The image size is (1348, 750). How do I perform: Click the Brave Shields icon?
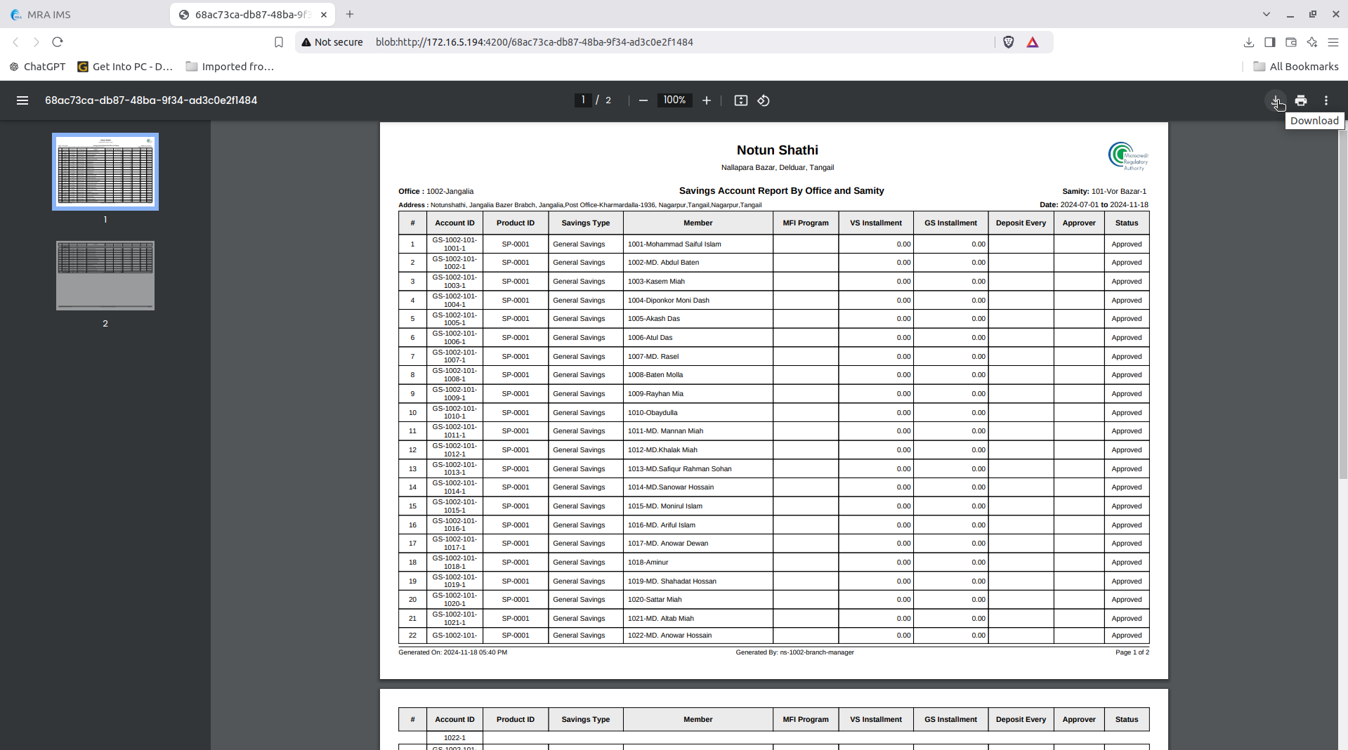click(x=1009, y=42)
